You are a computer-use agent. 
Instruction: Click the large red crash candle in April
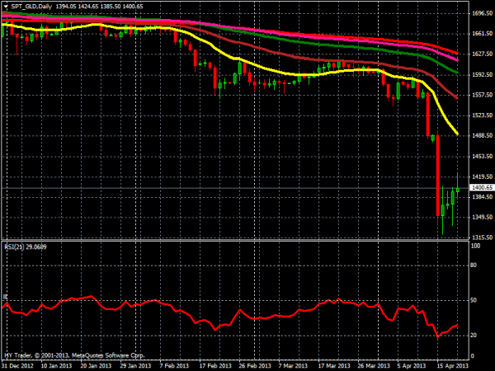tap(436, 177)
